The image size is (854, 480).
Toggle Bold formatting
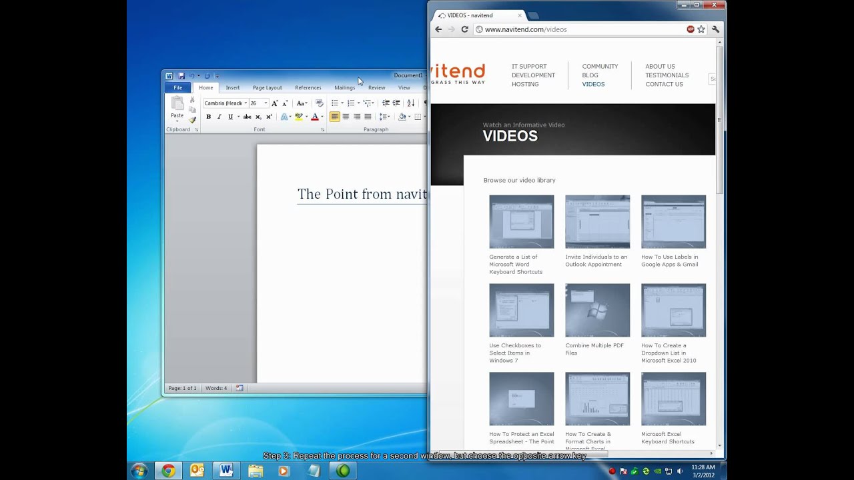208,117
